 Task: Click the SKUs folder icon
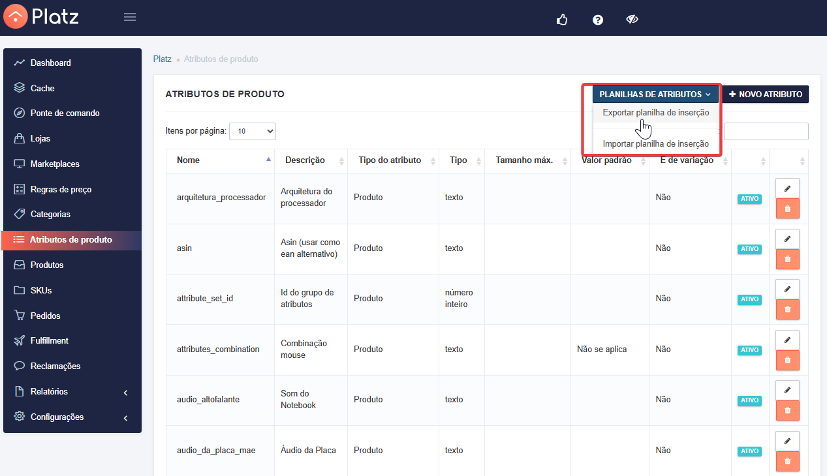19,290
